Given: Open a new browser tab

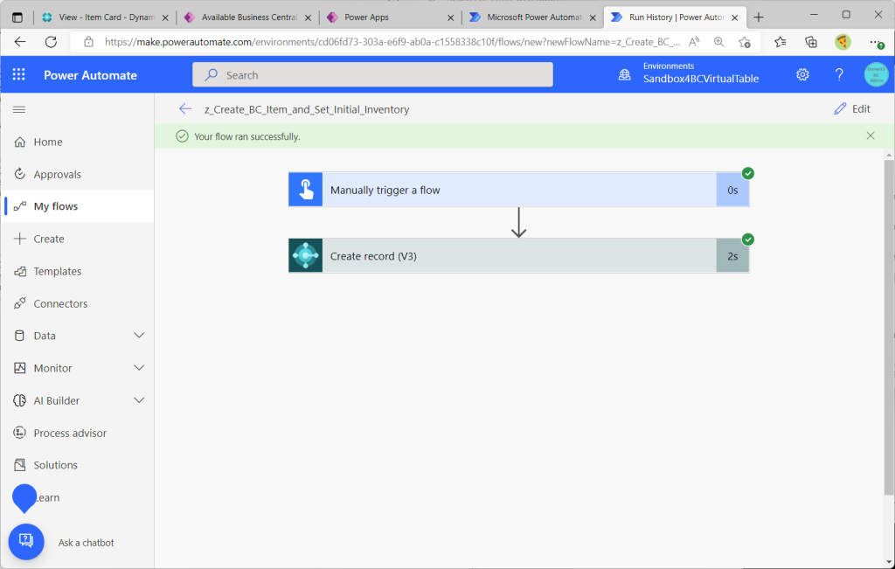Looking at the screenshot, I should pos(759,17).
